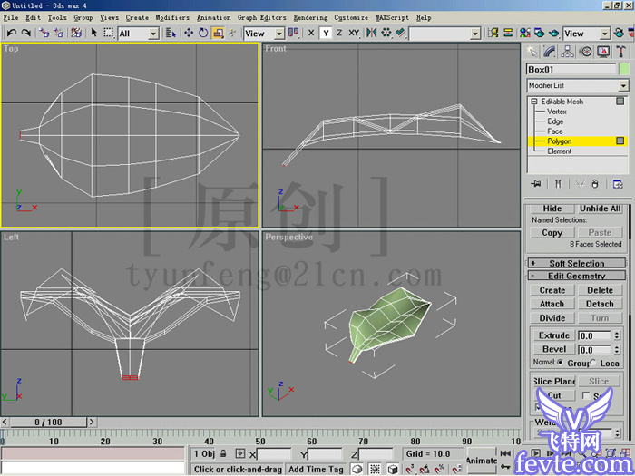The height and width of the screenshot is (476, 635).
Task: Collapse the Edit Geometry rollout
Action: point(576,276)
